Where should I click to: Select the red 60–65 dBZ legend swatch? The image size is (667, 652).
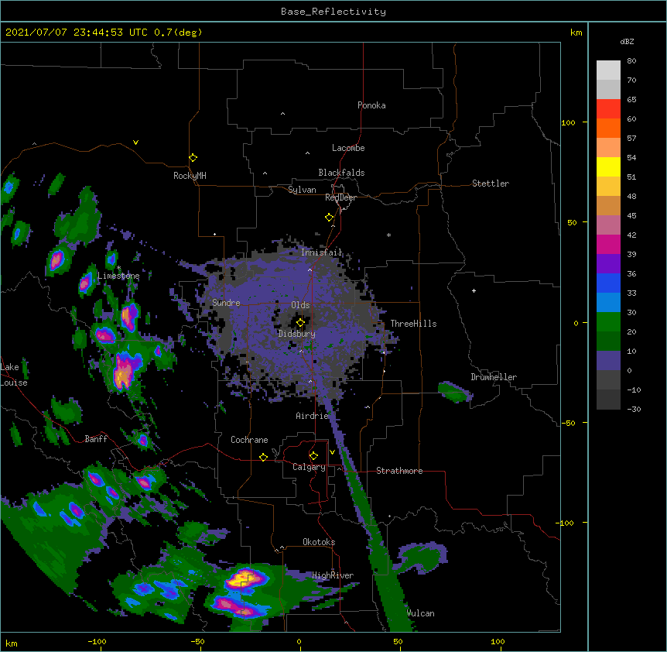coord(608,108)
